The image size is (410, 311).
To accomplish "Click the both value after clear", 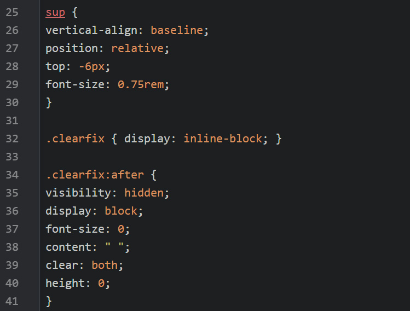I will coord(105,265).
